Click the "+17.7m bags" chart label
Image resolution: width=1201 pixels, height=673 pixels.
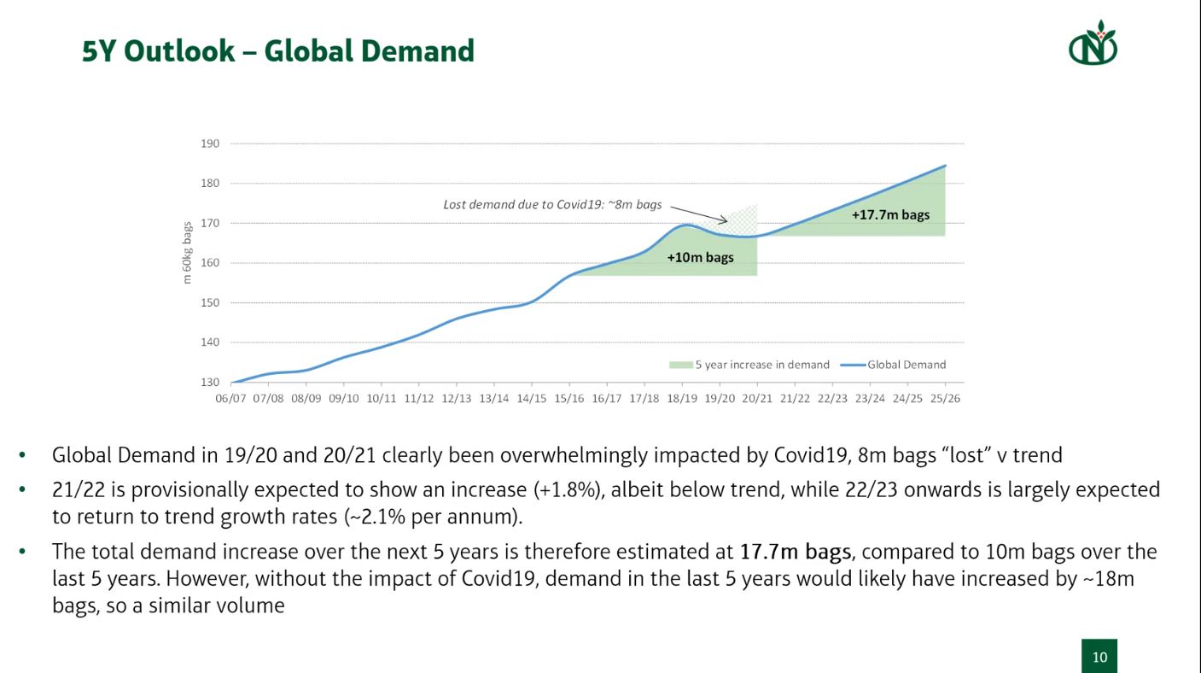click(x=890, y=215)
